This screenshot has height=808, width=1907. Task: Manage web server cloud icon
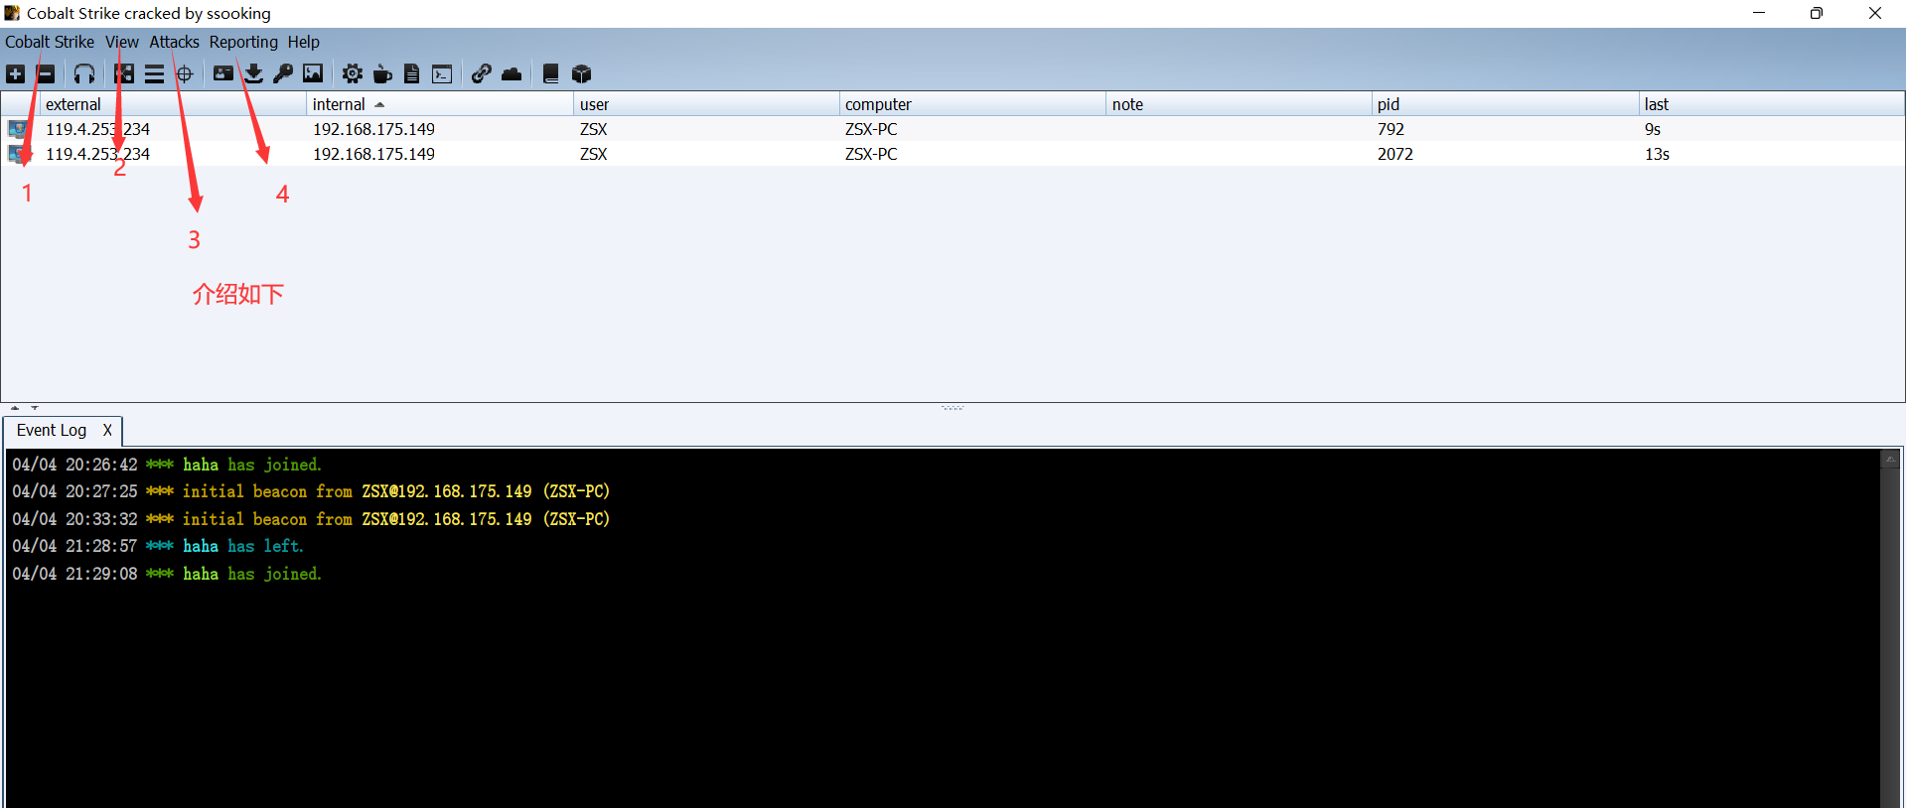tap(512, 74)
